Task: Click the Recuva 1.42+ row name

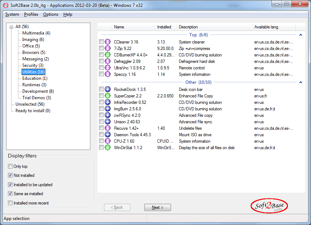Action: click(x=126, y=128)
